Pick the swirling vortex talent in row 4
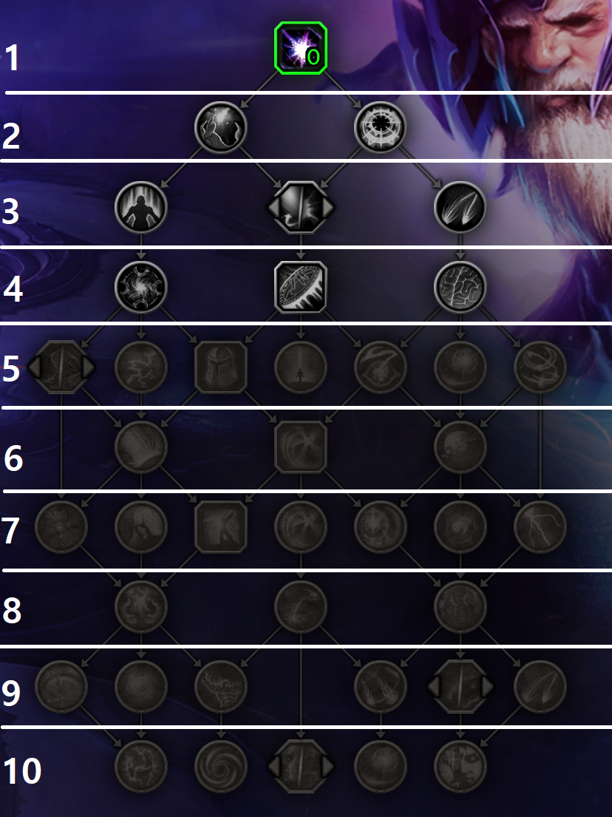The width and height of the screenshot is (612, 817). (x=140, y=287)
